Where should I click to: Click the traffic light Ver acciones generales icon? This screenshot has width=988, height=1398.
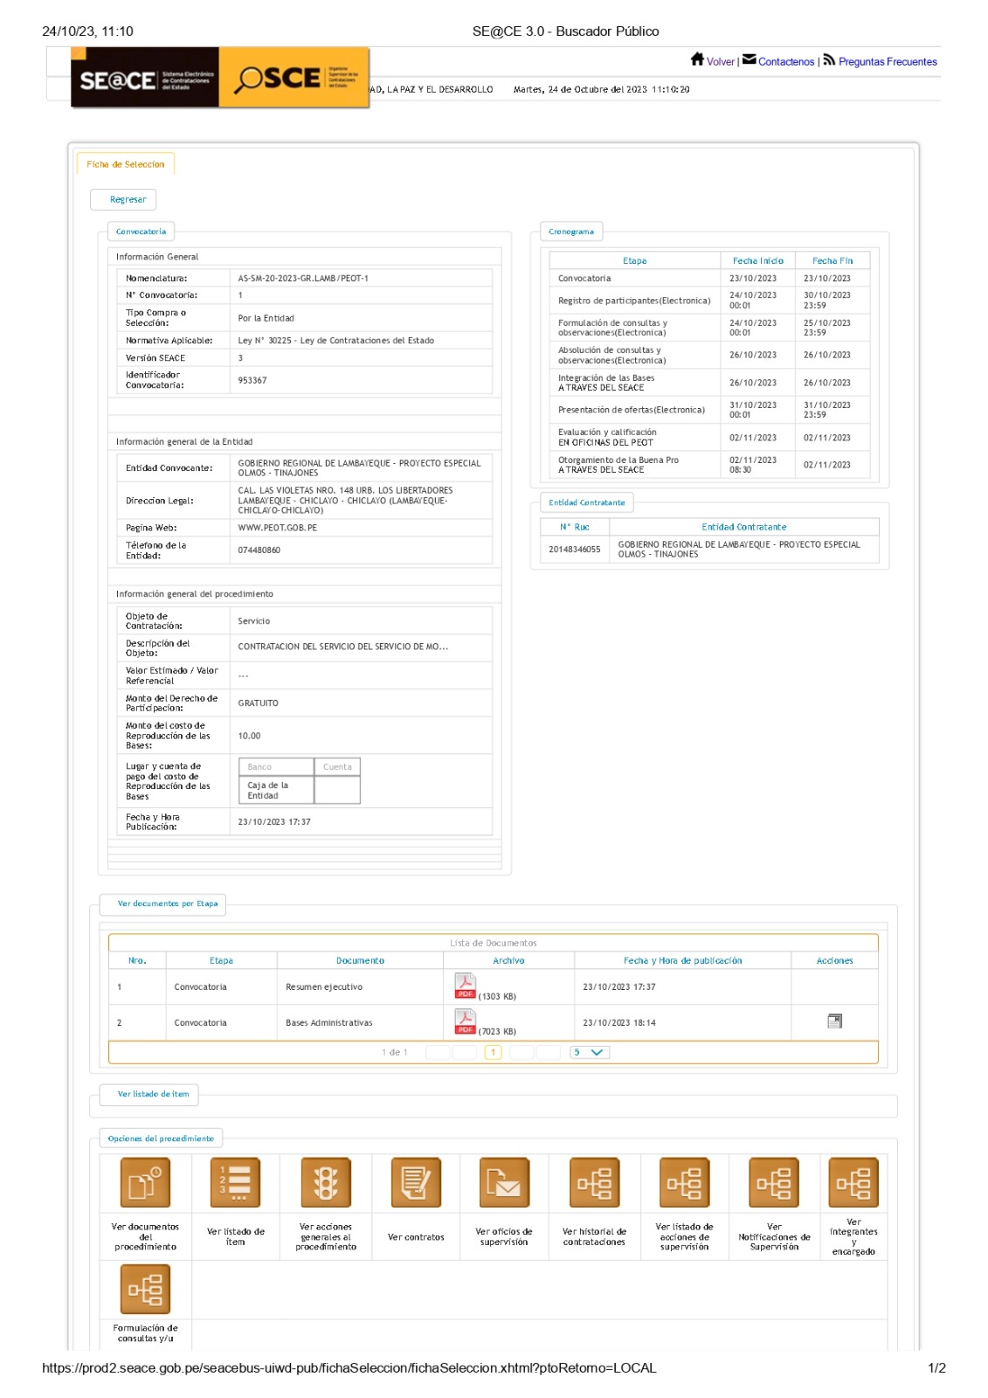(x=326, y=1182)
